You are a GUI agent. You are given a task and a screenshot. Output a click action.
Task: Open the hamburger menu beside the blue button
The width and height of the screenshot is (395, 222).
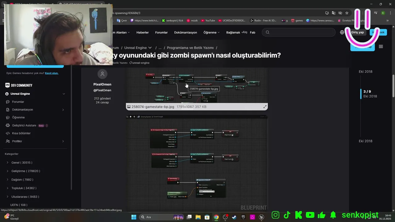[381, 47]
